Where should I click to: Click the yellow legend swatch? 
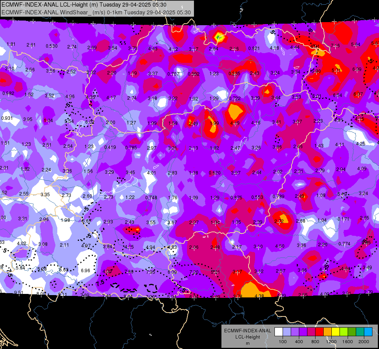coord(336,332)
